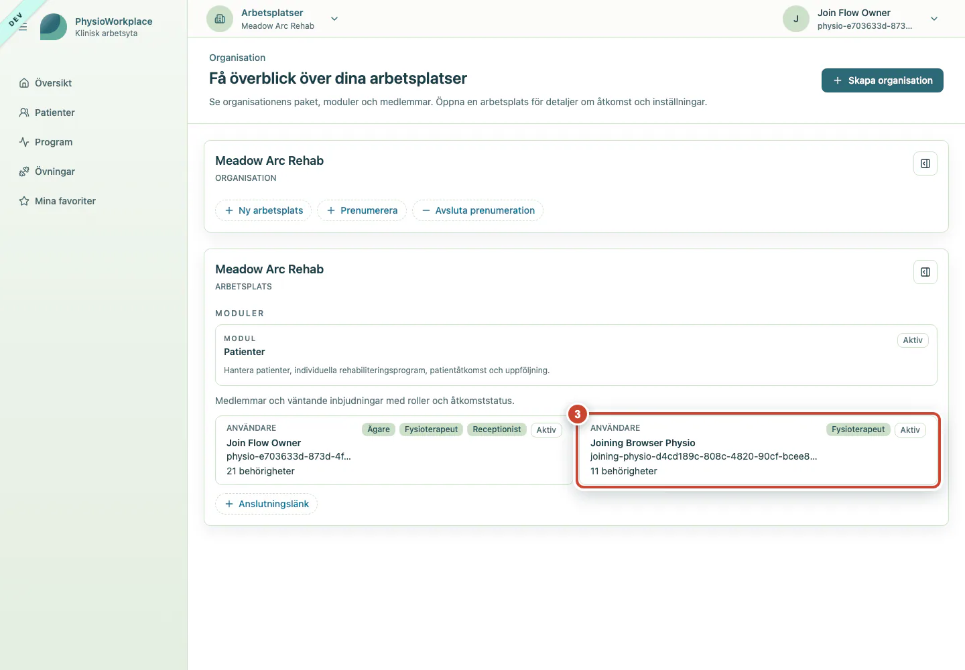The height and width of the screenshot is (670, 965).
Task: Select the Patienter module card
Action: [576, 355]
